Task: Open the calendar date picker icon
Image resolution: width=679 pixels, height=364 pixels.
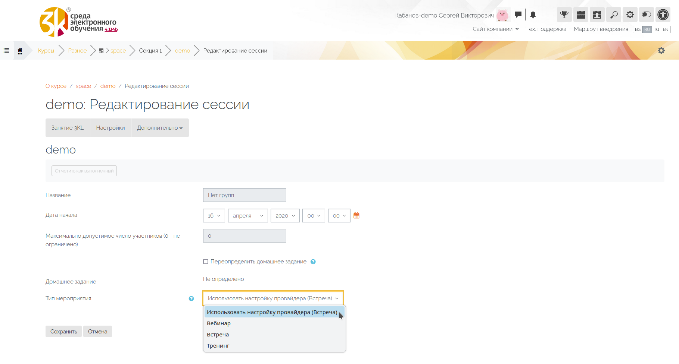Action: (x=356, y=216)
